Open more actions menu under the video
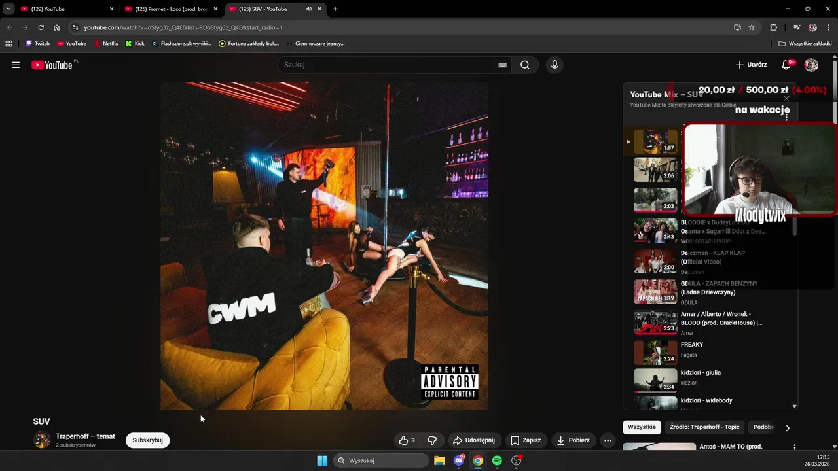This screenshot has height=471, width=838. click(608, 440)
